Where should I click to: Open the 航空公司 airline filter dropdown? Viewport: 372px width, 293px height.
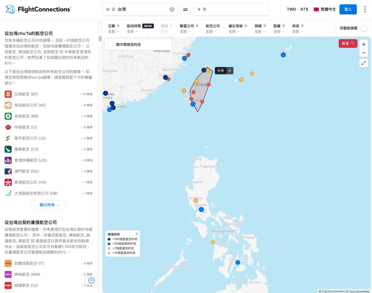coord(213,28)
